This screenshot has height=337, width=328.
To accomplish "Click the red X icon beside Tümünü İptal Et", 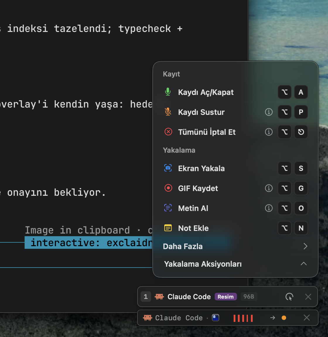I will [x=168, y=132].
